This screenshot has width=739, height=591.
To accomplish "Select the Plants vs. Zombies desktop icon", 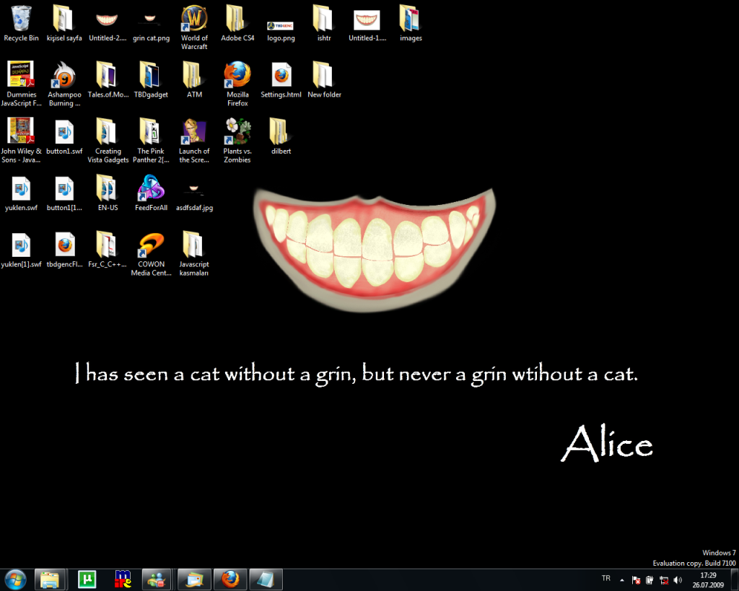I will click(x=237, y=132).
